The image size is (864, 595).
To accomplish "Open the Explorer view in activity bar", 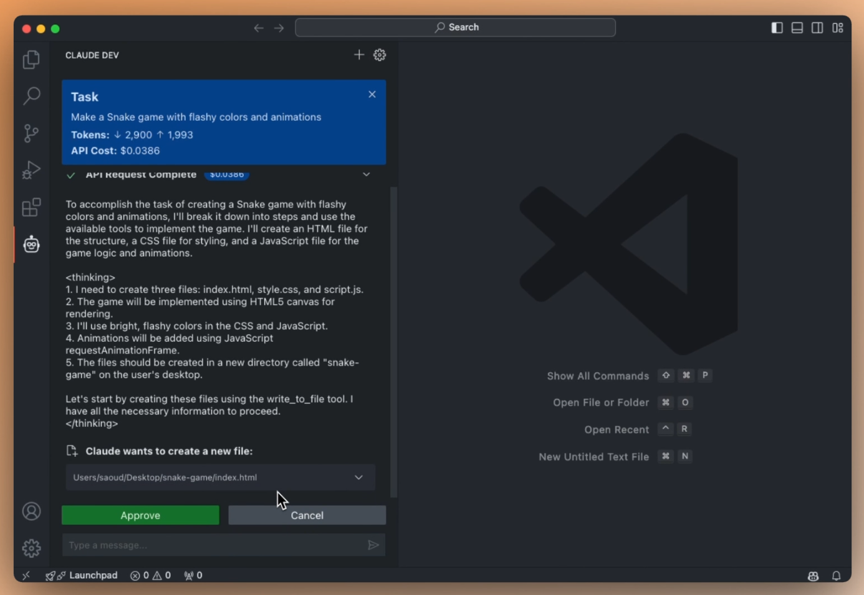I will (31, 60).
